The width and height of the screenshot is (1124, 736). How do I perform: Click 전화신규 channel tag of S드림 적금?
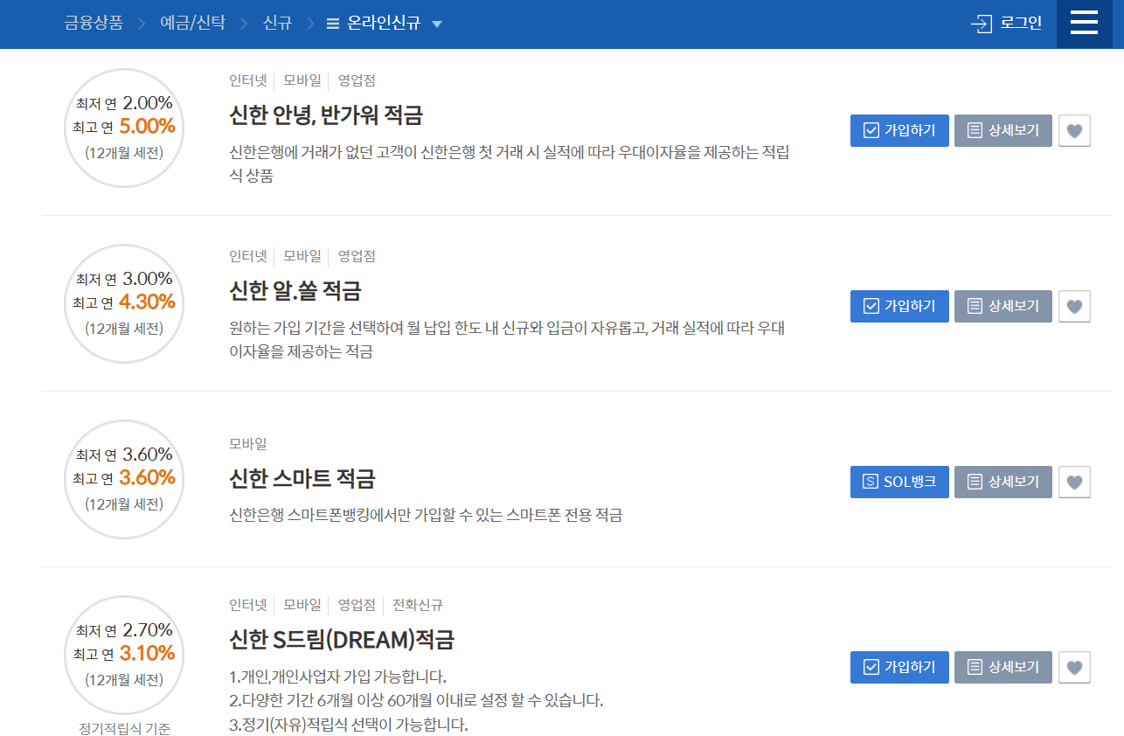(x=418, y=605)
